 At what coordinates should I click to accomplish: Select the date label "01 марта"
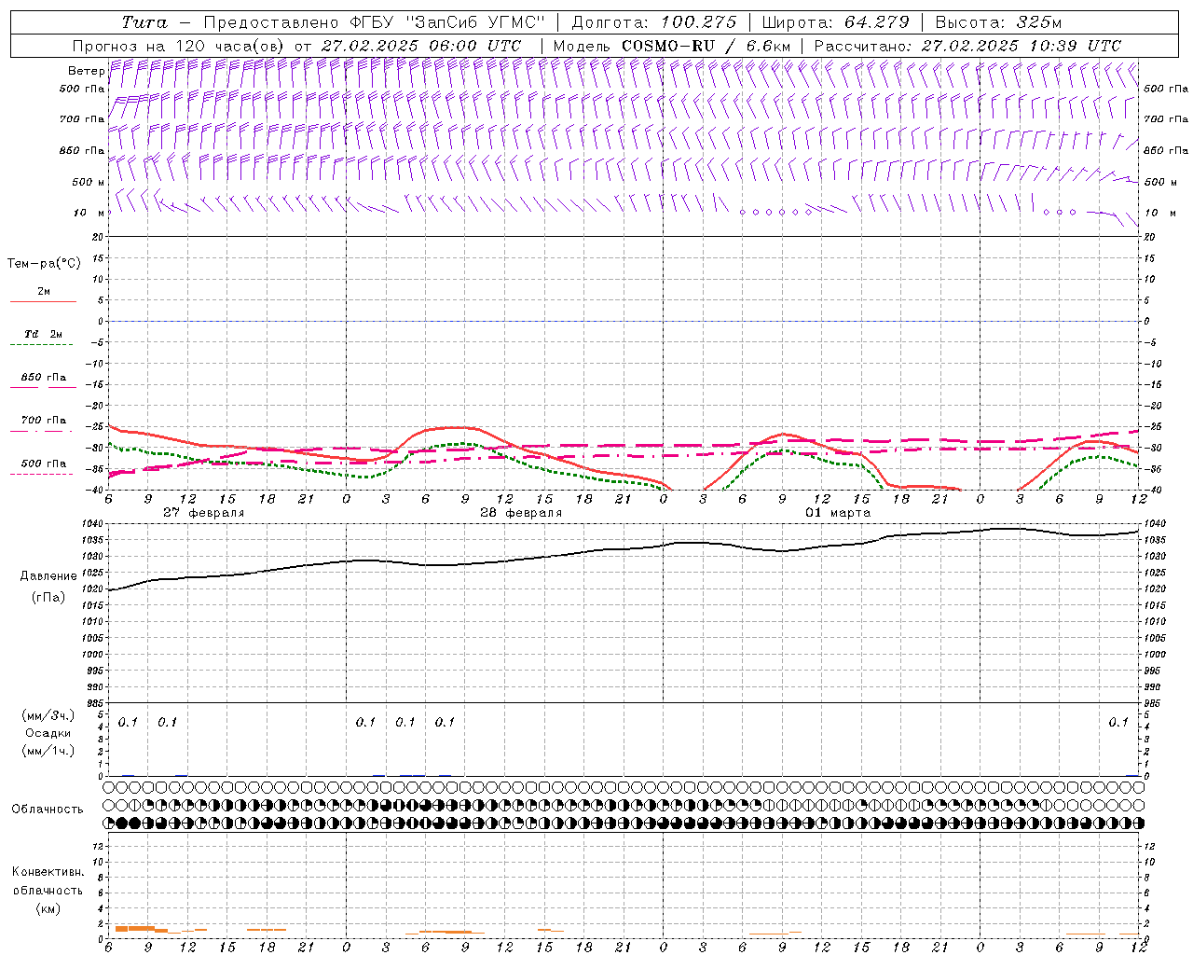(838, 513)
